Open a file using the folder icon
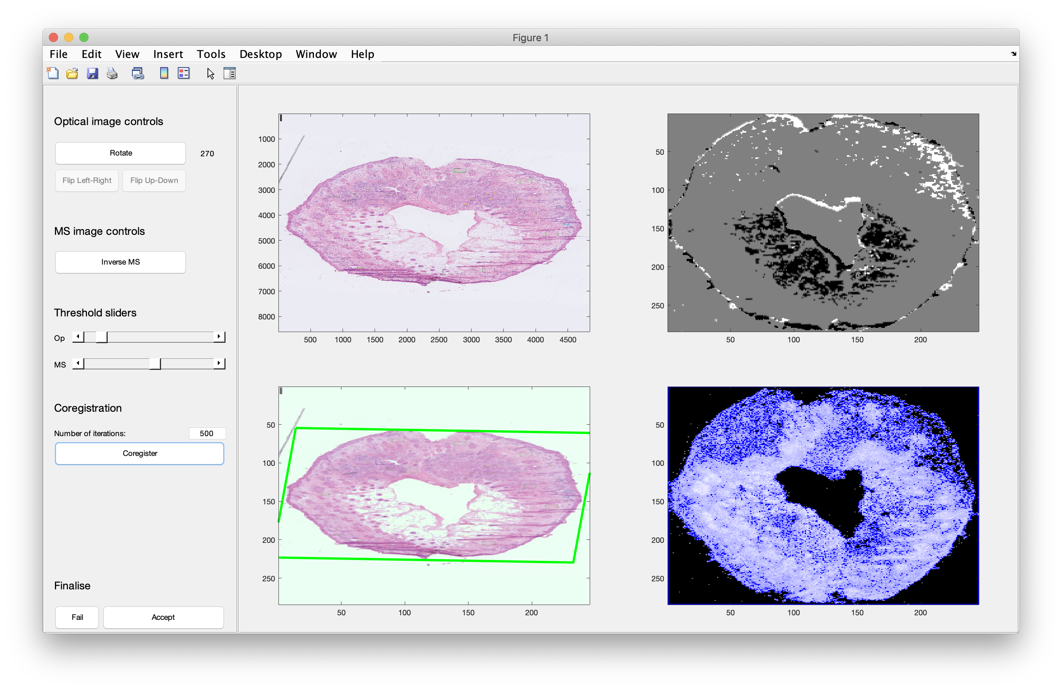Image resolution: width=1062 pixels, height=690 pixels. 72,73
